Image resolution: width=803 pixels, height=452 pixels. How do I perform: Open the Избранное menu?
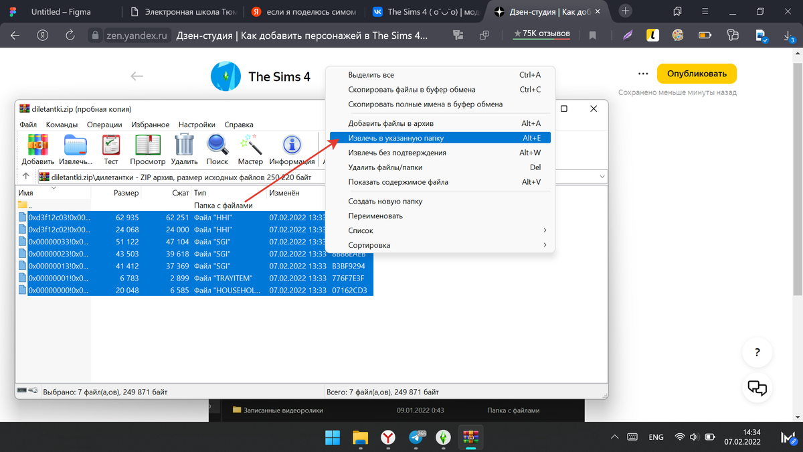[x=150, y=125]
